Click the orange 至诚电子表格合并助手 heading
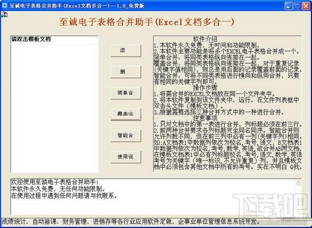The height and width of the screenshot is (228, 312). point(147,22)
